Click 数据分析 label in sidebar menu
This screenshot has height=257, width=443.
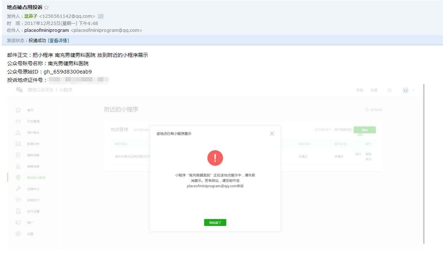[33, 144]
